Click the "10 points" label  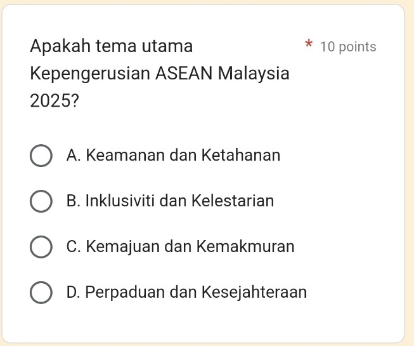pos(348,47)
